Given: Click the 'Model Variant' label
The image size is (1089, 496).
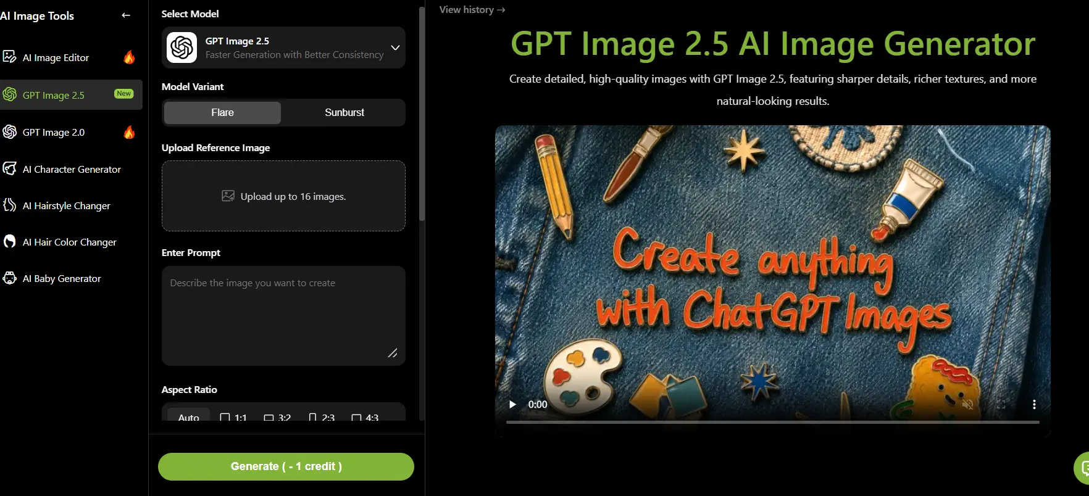Looking at the screenshot, I should tap(193, 87).
